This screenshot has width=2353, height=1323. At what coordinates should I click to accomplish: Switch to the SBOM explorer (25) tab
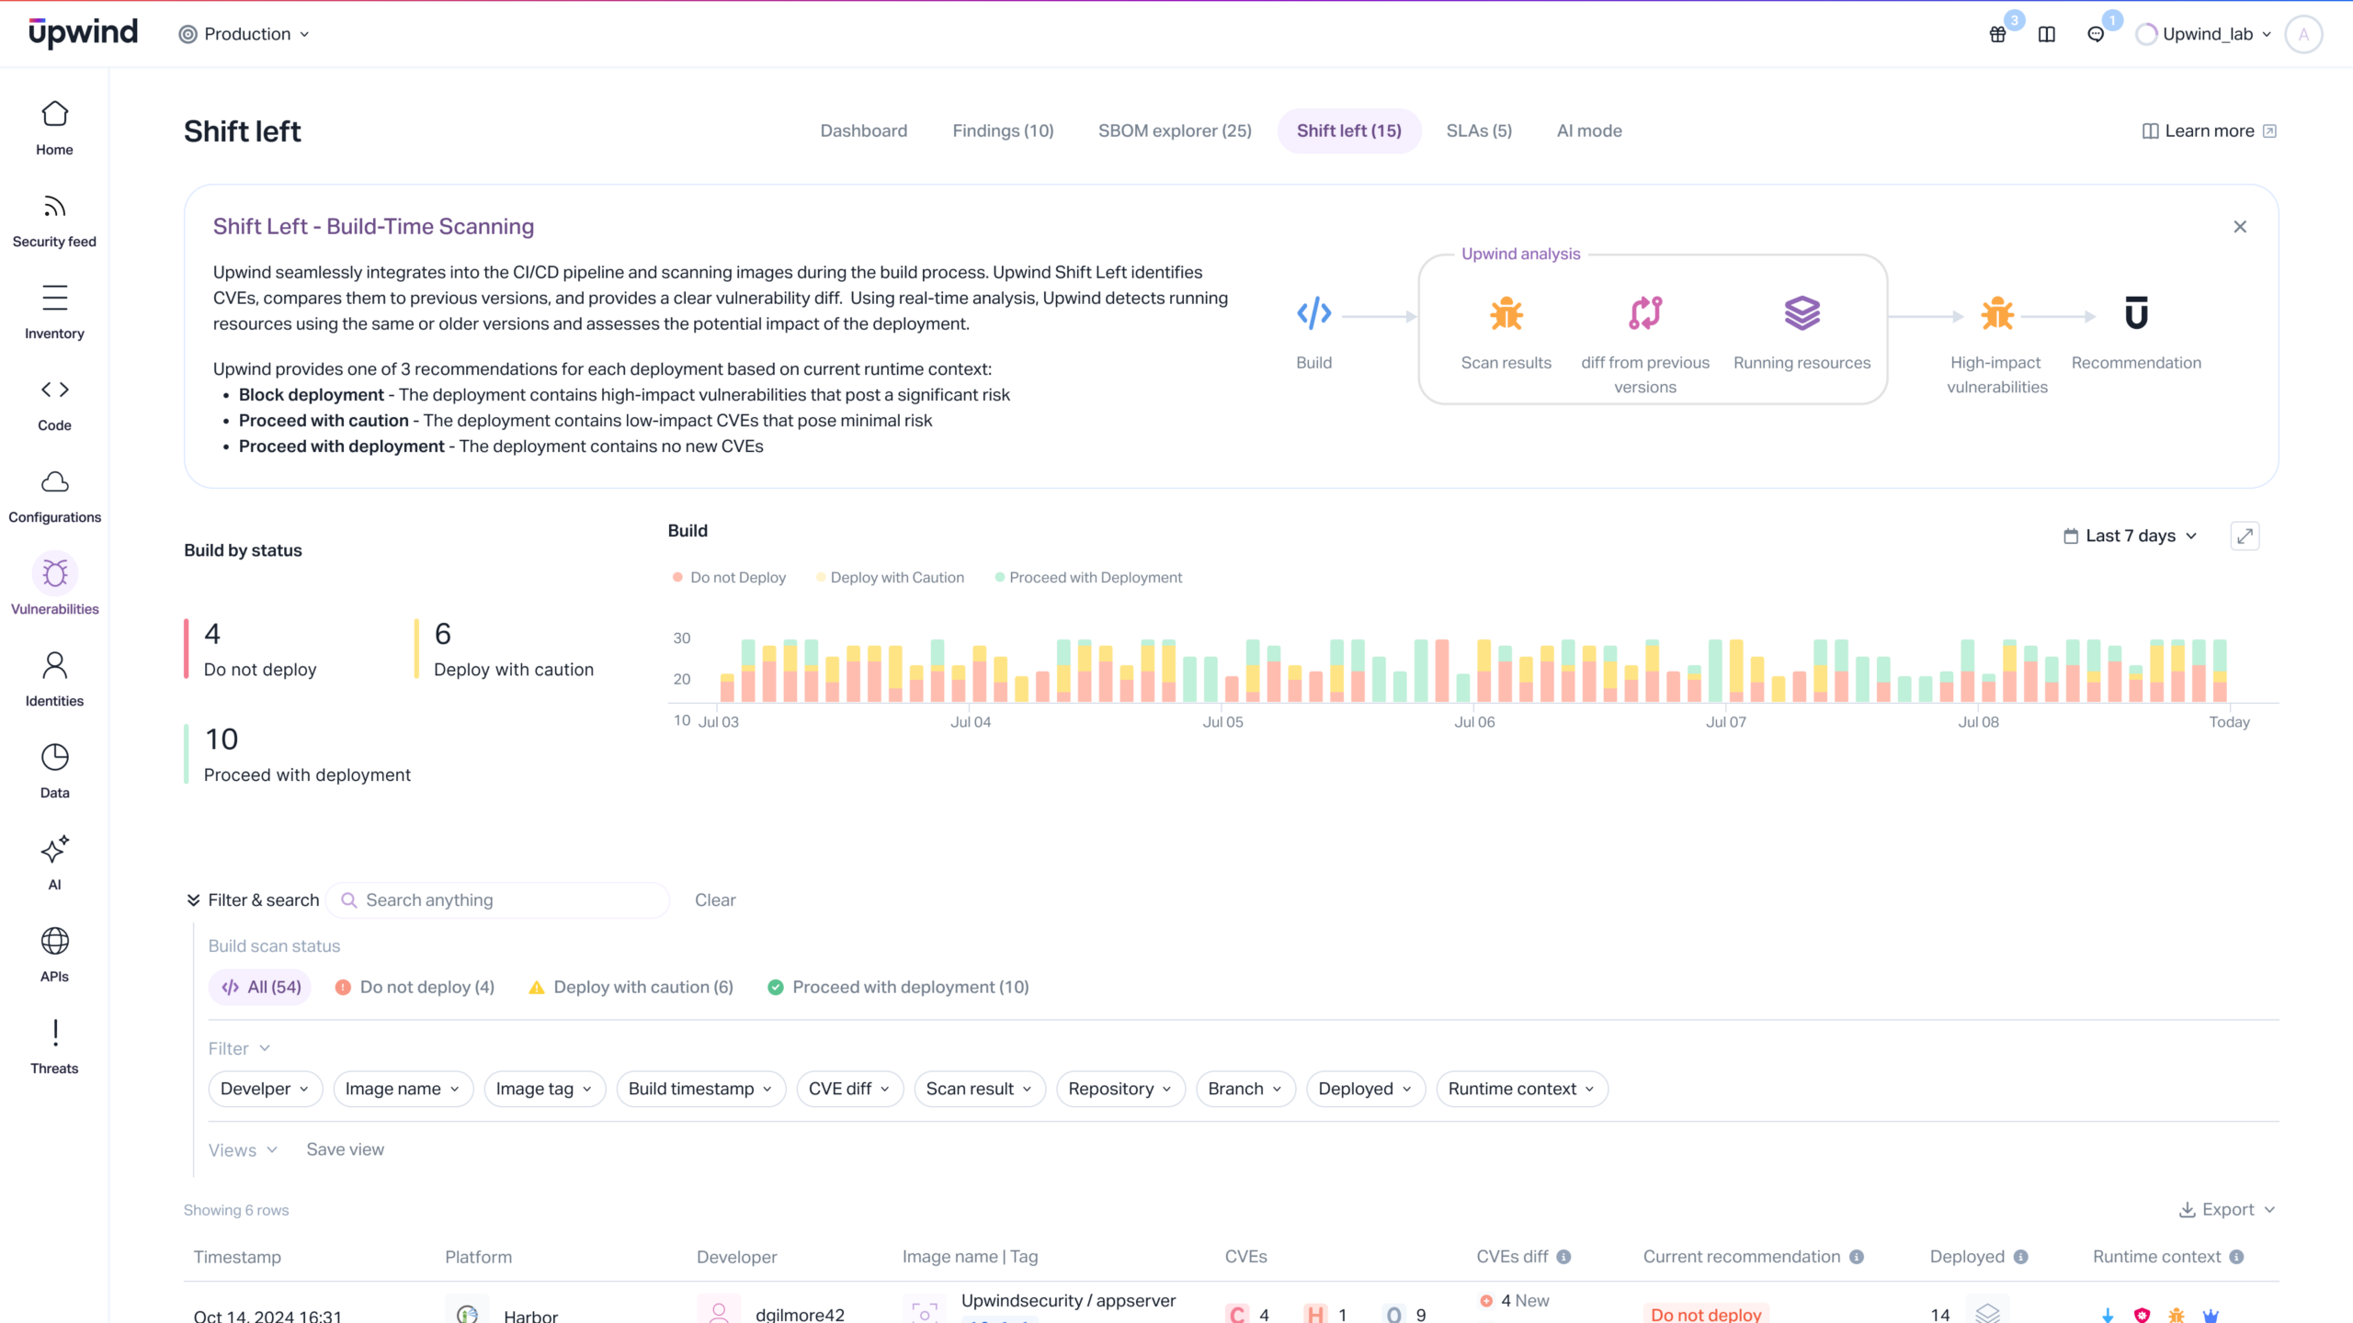pos(1175,130)
